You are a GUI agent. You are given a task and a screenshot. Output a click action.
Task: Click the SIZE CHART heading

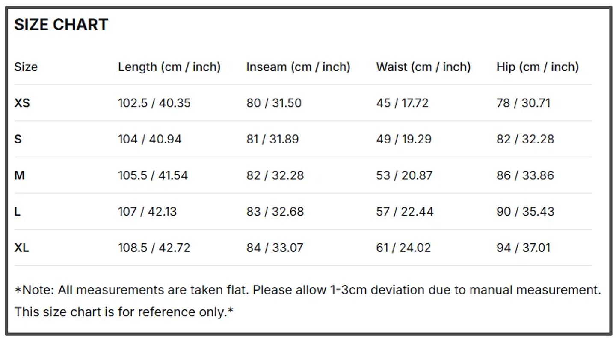61,25
